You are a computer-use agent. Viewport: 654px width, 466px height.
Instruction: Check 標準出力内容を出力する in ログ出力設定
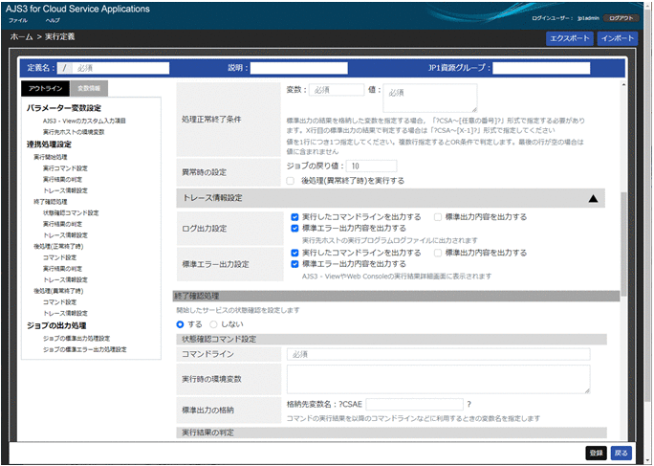coord(437,217)
